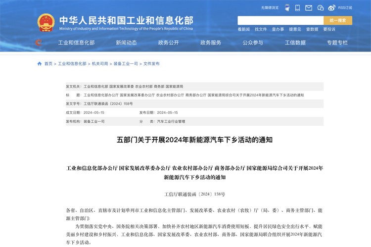Select 提意见 quick search link
The height and width of the screenshot is (247, 371).
tap(295, 29)
